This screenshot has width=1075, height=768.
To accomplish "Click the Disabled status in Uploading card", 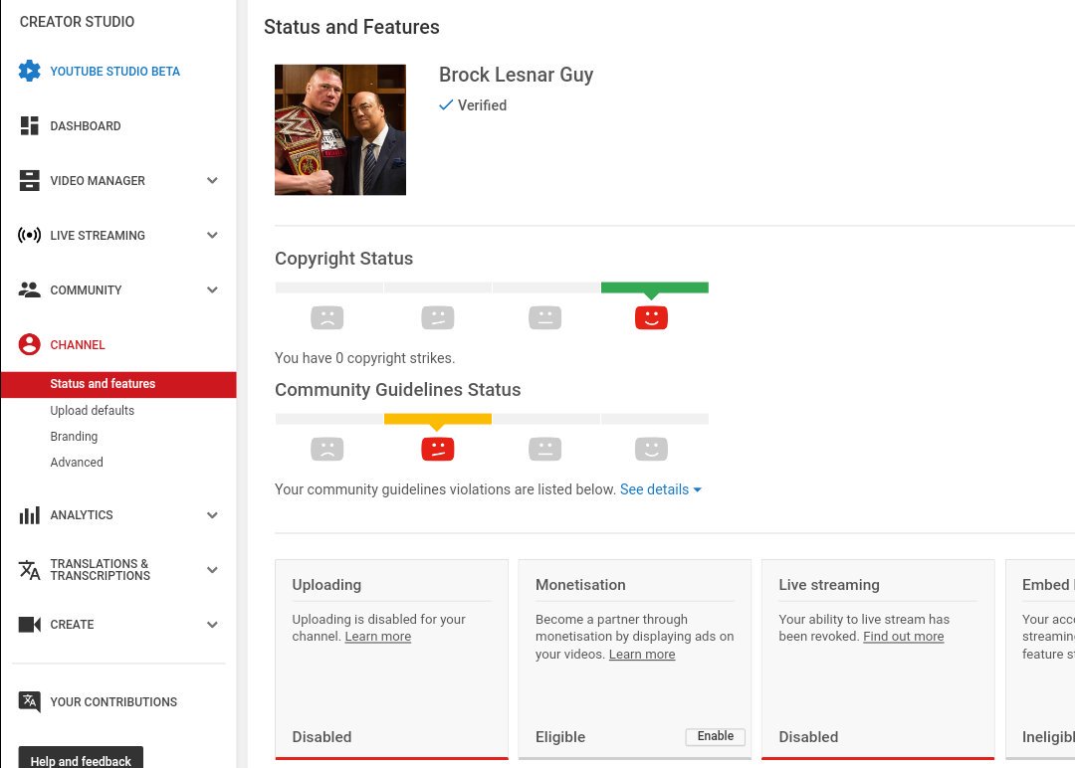I will (322, 737).
